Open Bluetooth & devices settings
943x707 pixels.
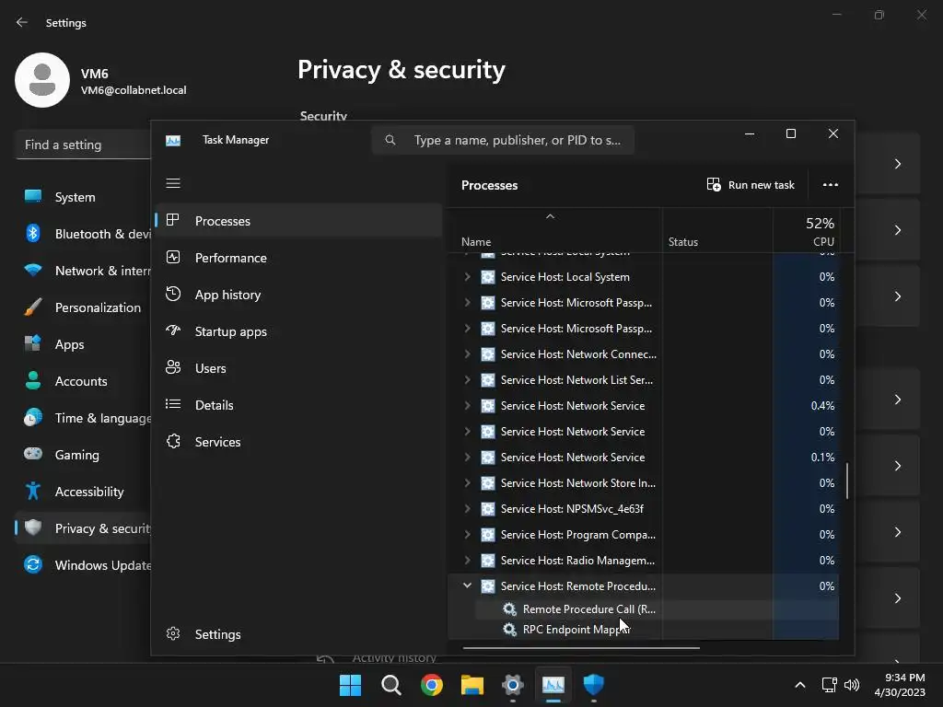[83, 234]
